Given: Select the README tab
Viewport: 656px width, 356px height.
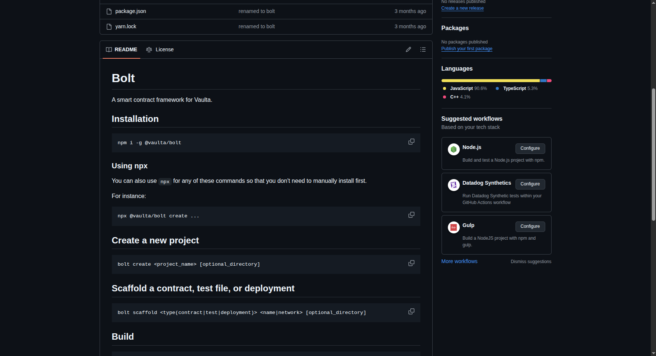Looking at the screenshot, I should 121,49.
